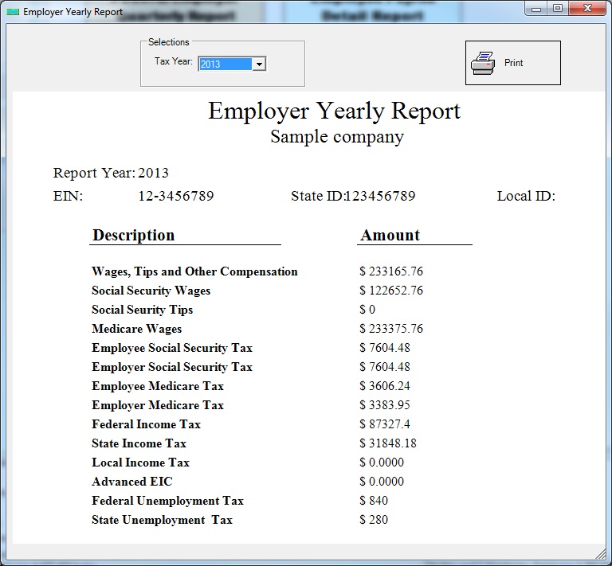
Task: Select the Wages, Tips and Other Compensation row
Action: (x=194, y=271)
